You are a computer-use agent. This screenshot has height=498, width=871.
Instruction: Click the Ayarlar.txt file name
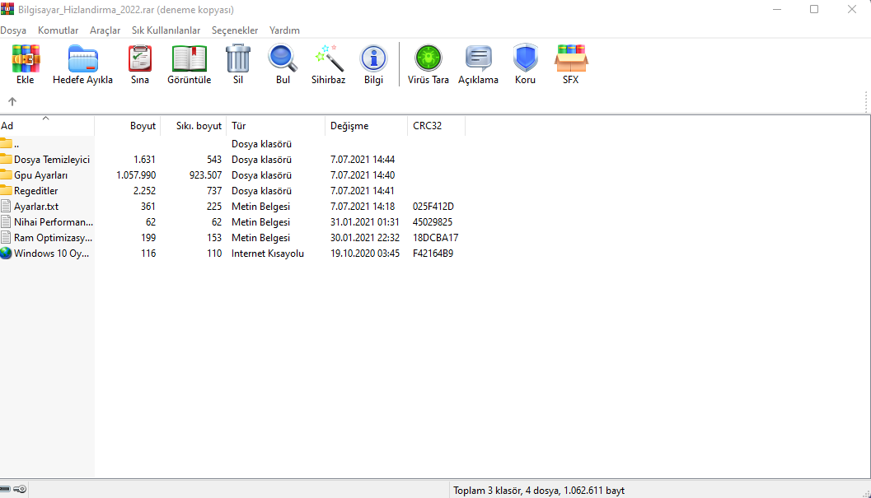(36, 206)
